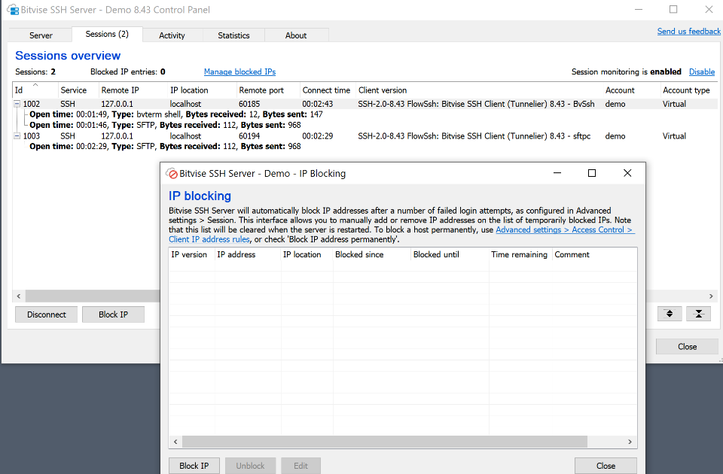Click the connect time 00:02:43
Screen dimensions: 723x474
pyautogui.click(x=318, y=104)
